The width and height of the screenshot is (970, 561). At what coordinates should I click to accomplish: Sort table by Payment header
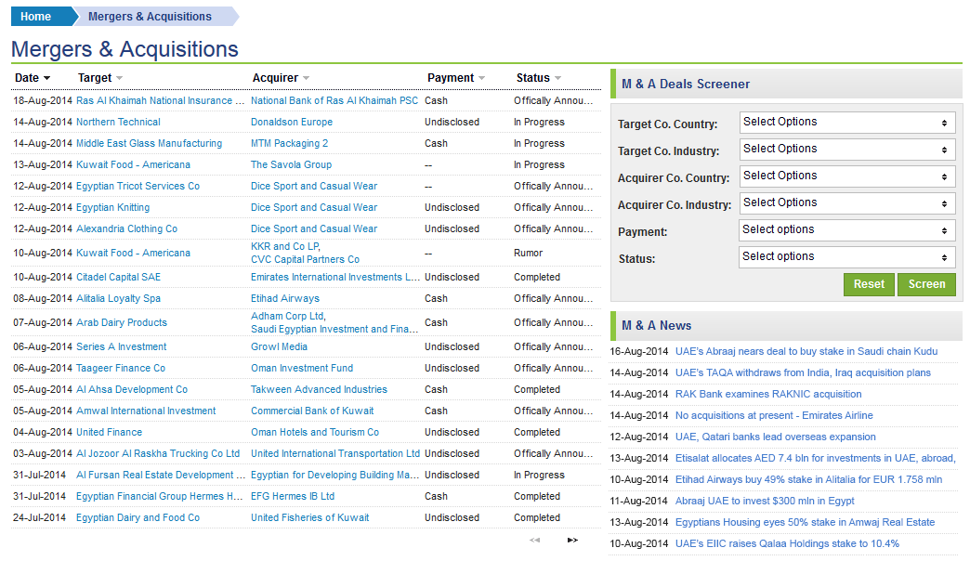(x=451, y=78)
